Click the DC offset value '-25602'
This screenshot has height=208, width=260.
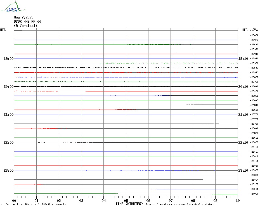254,87
